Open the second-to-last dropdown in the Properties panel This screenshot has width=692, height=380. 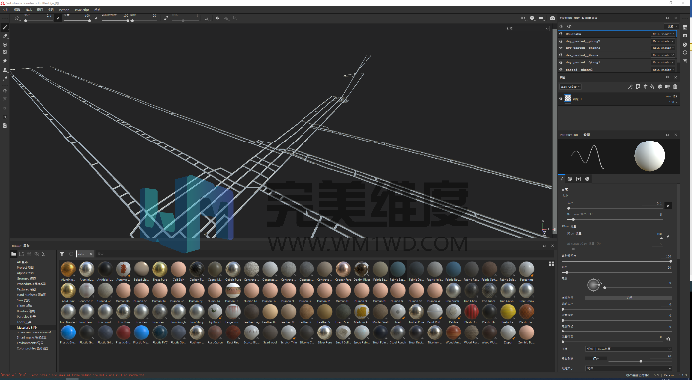[629, 349]
